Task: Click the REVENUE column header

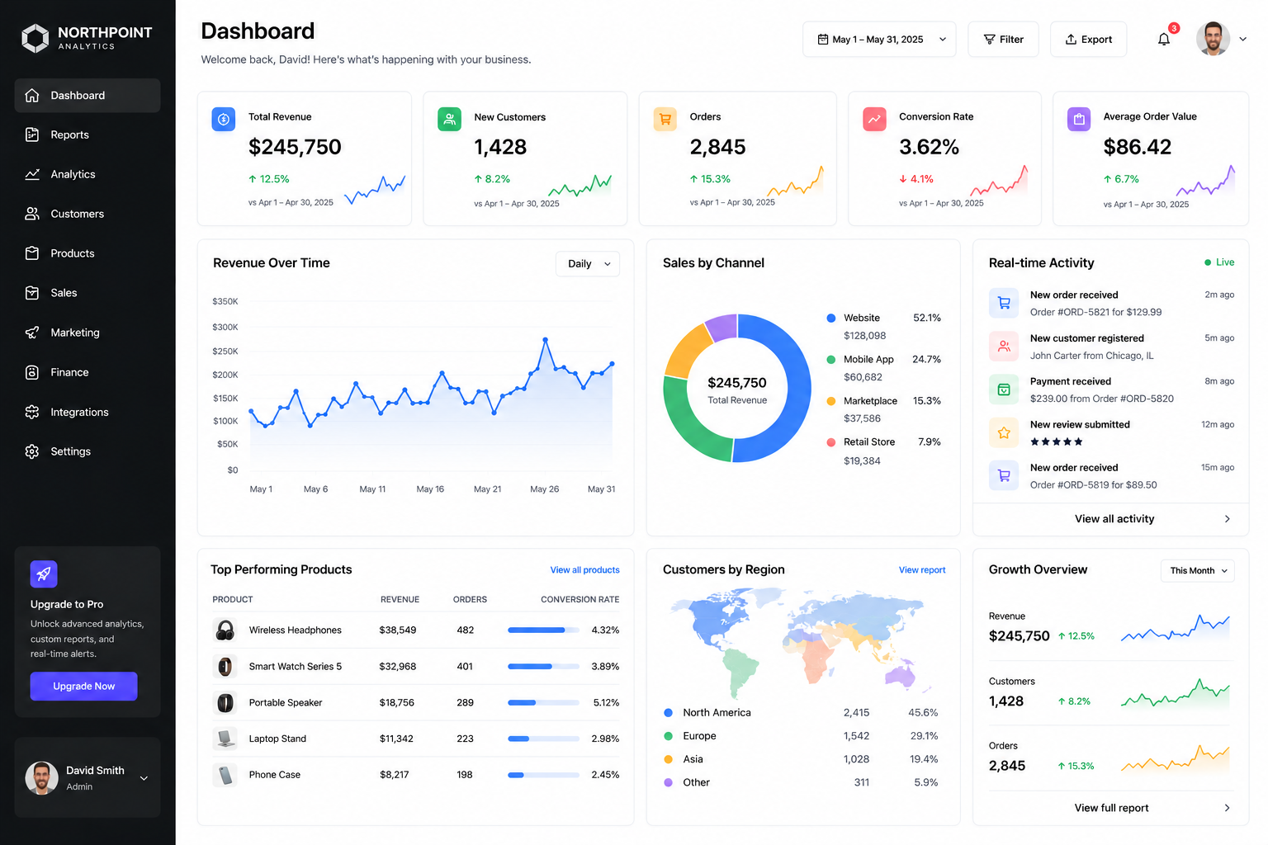Action: click(x=400, y=600)
